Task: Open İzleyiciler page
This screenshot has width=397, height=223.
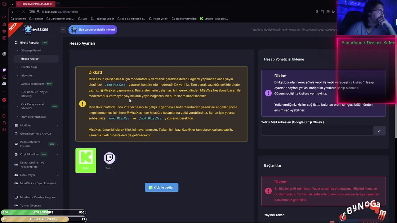Action: pos(27,75)
